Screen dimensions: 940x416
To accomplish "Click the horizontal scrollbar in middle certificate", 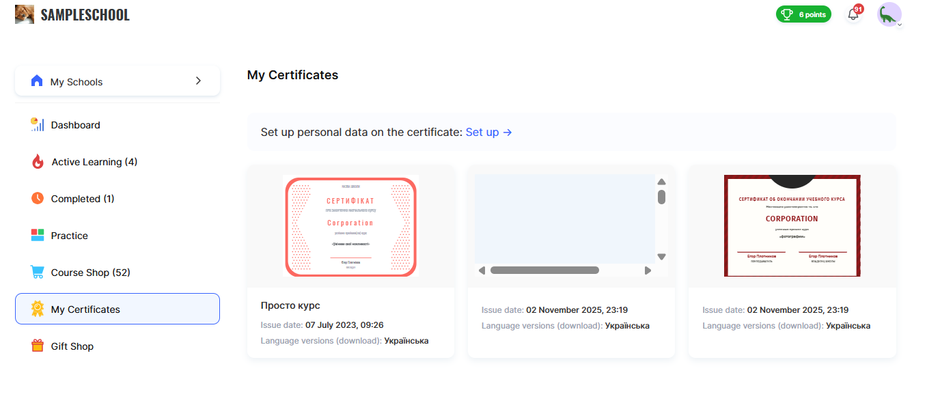I will coord(544,271).
